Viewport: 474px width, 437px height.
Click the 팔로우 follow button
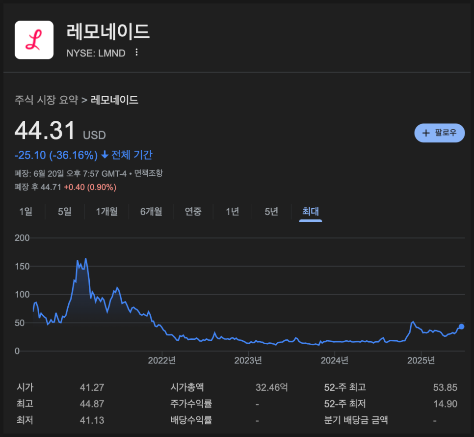pyautogui.click(x=439, y=133)
